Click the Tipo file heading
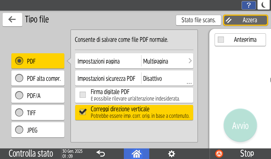This screenshot has height=159, width=271. point(37,19)
